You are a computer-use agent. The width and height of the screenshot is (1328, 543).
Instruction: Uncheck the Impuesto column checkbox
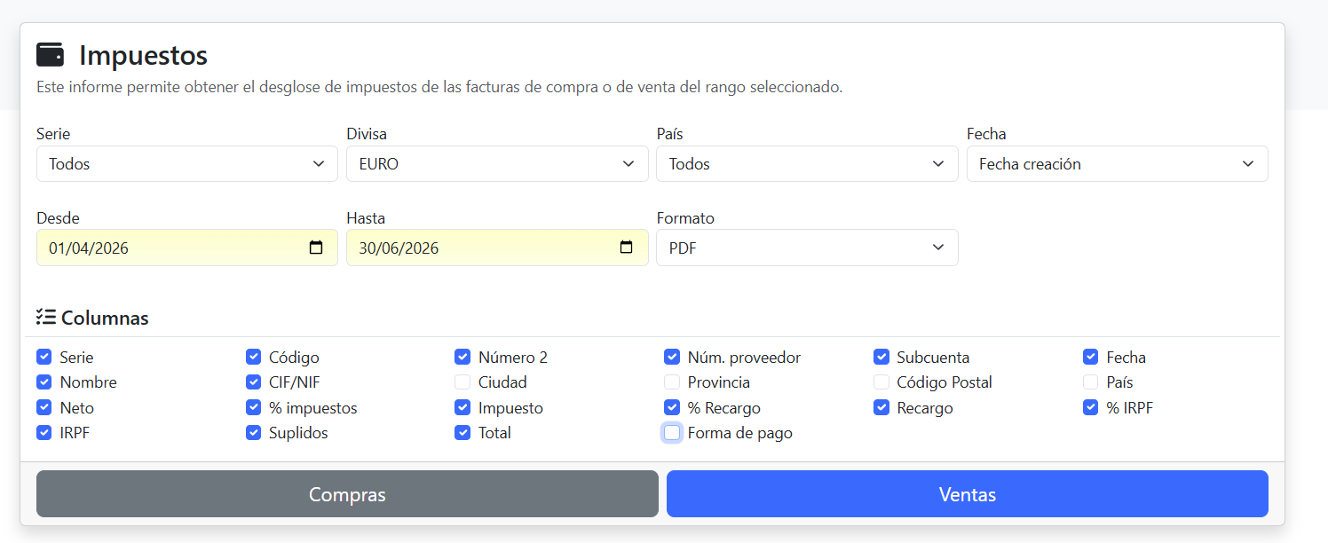pyautogui.click(x=462, y=407)
